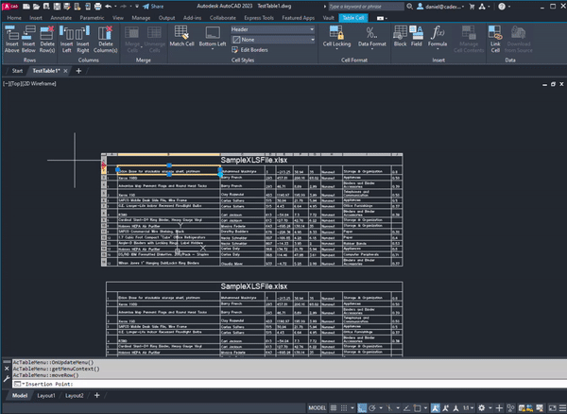Viewport: 567px width, 414px height.
Task: Insert a Field into the cell
Action: [416, 36]
